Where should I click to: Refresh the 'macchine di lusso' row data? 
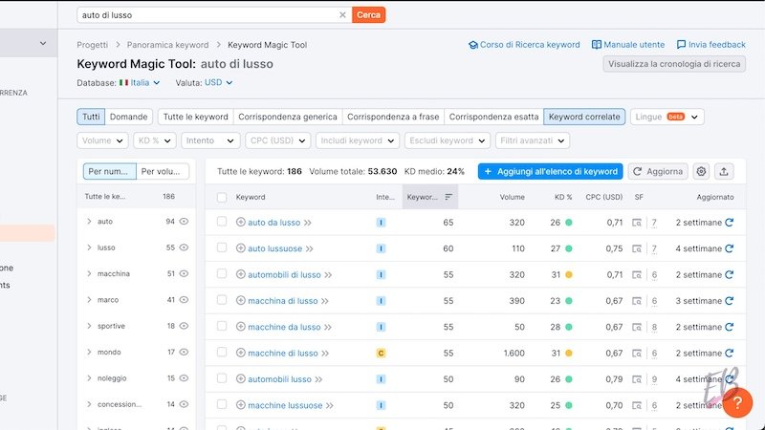(x=730, y=353)
